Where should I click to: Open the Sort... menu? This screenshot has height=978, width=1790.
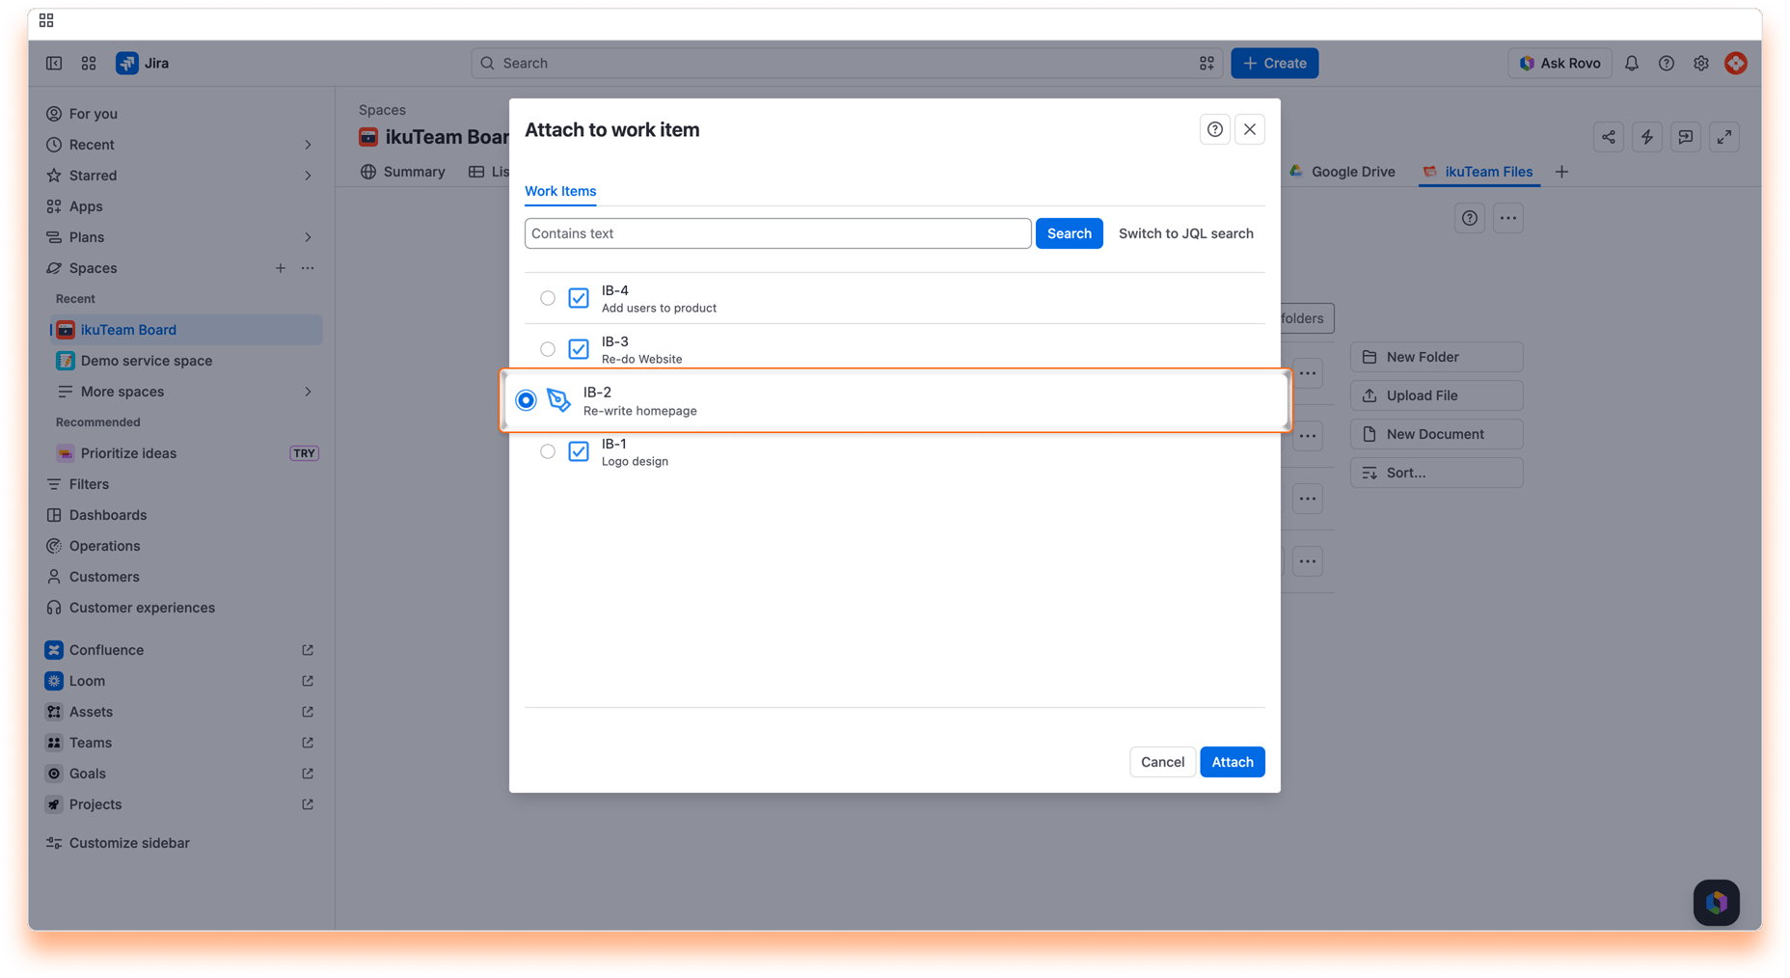pyautogui.click(x=1436, y=473)
